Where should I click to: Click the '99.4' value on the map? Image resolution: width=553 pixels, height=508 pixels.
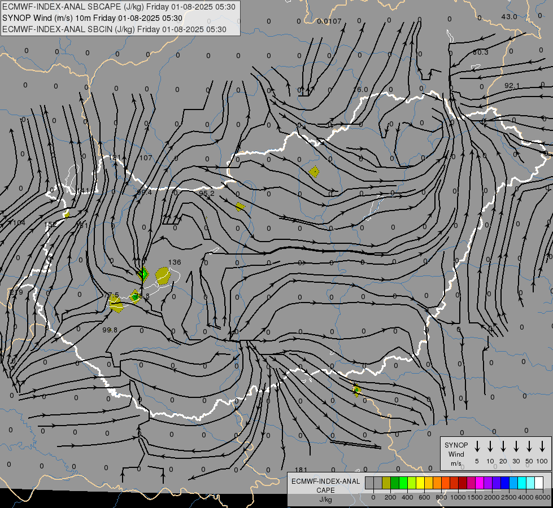tap(144, 192)
